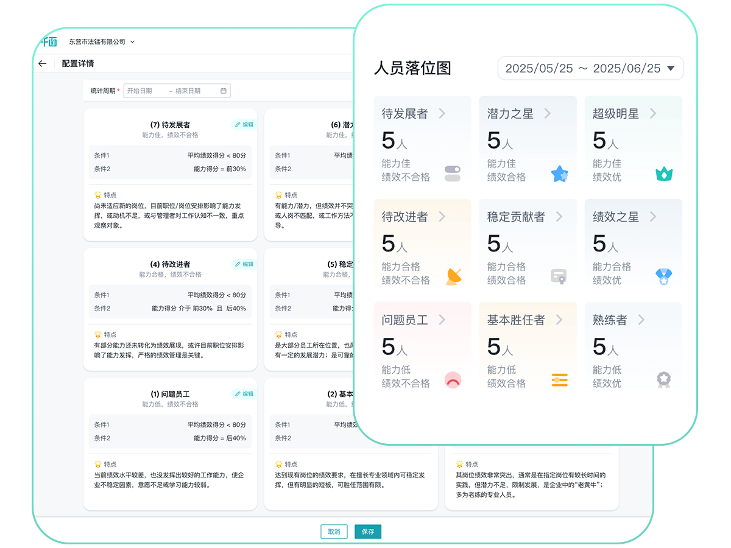This screenshot has height=548, width=731.
Task: Click 编辑 on the (1) 问题员工 card
Action: pos(244,393)
